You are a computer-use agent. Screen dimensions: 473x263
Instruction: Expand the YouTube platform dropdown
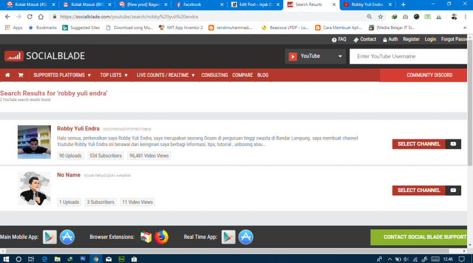(x=315, y=56)
